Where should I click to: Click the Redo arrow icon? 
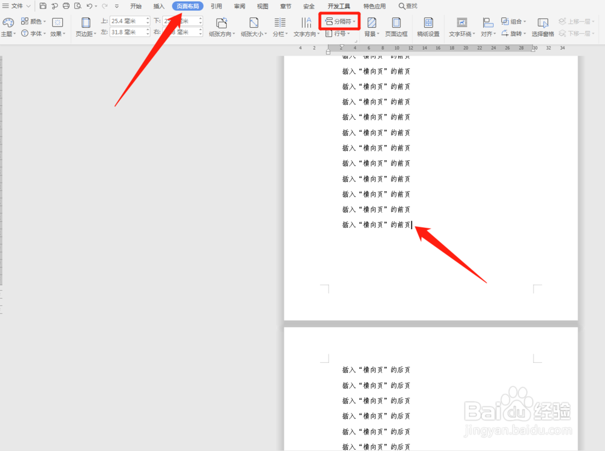coord(105,6)
